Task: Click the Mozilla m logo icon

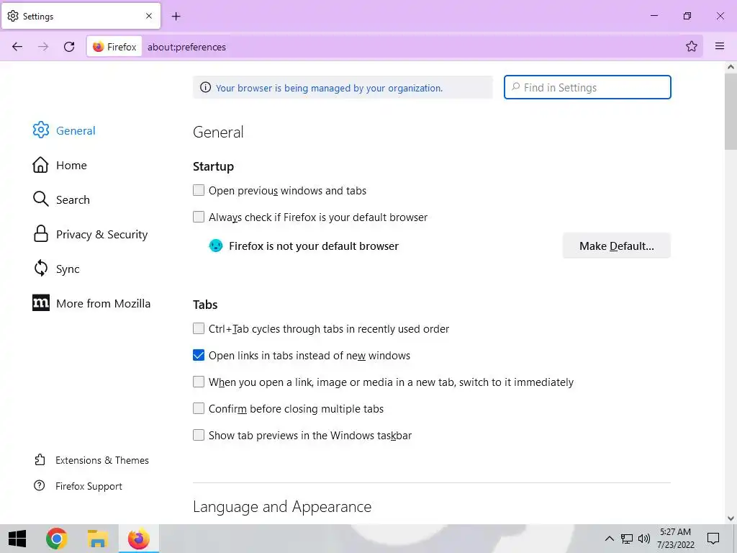Action: 41,303
